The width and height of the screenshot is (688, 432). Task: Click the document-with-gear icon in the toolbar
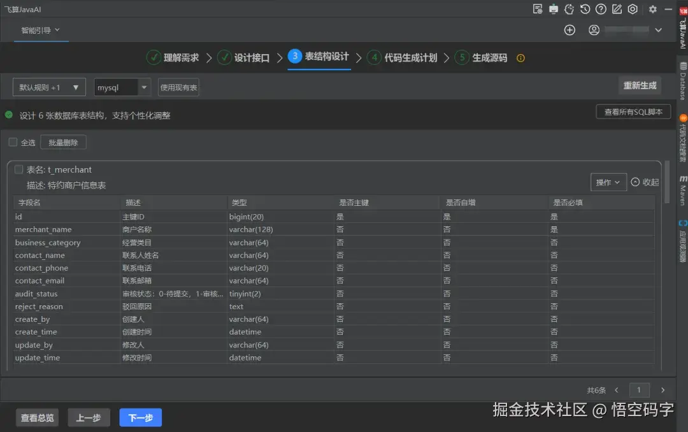pyautogui.click(x=538, y=9)
